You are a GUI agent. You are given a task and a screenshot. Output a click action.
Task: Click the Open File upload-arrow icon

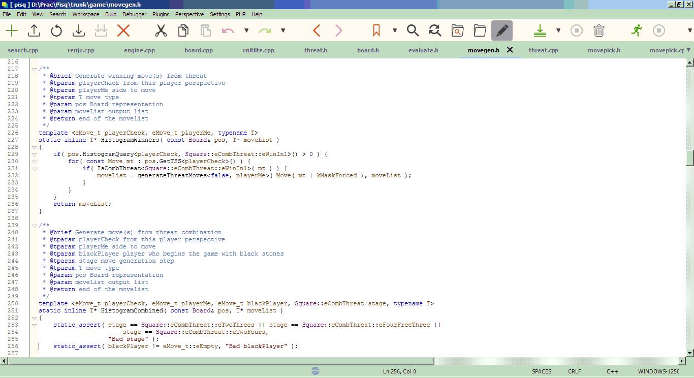[34, 30]
